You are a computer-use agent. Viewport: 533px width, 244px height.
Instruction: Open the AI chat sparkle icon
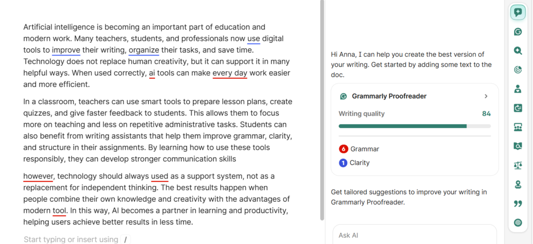coord(517,12)
